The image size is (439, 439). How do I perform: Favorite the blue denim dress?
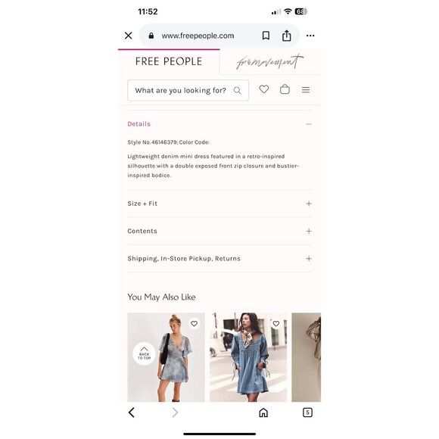coord(276,324)
